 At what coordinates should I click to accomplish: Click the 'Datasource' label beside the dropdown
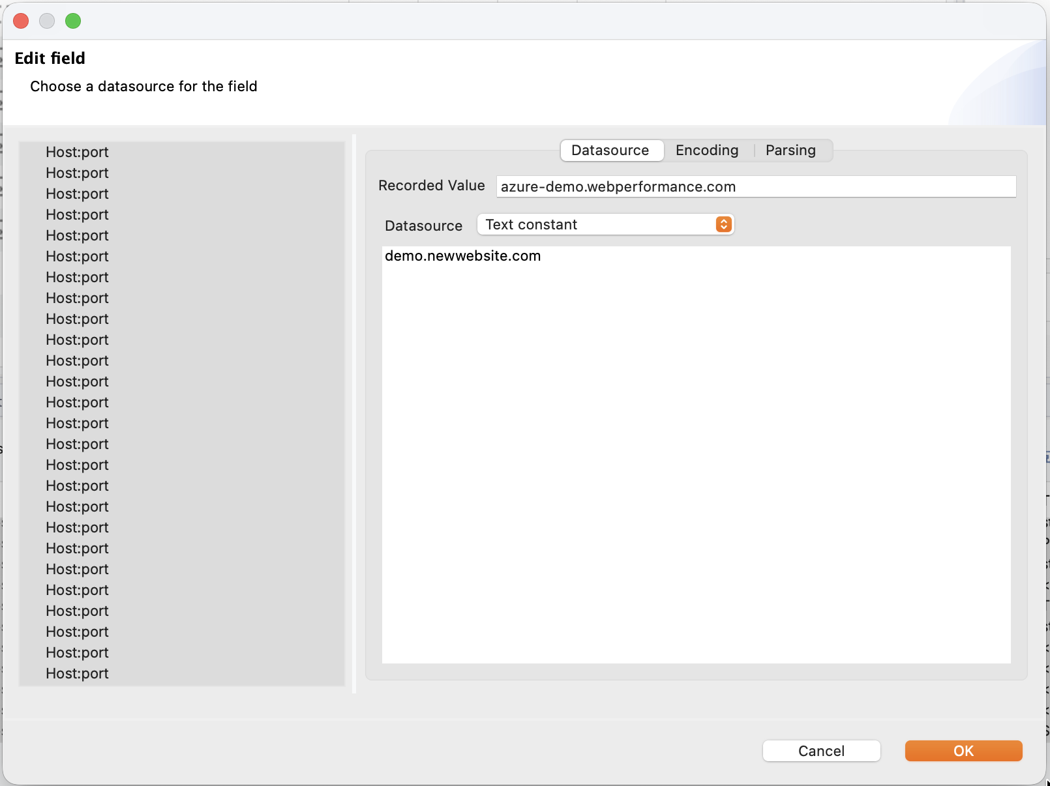pos(424,226)
